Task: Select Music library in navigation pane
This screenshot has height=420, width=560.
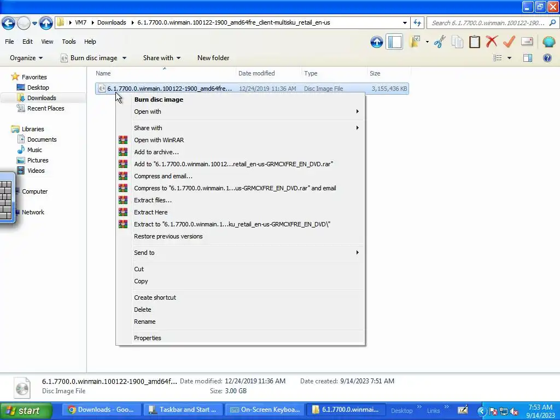Action: pyautogui.click(x=34, y=150)
